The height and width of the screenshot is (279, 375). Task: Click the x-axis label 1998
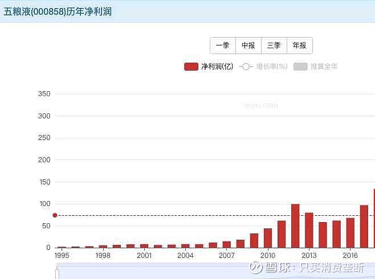tap(103, 255)
